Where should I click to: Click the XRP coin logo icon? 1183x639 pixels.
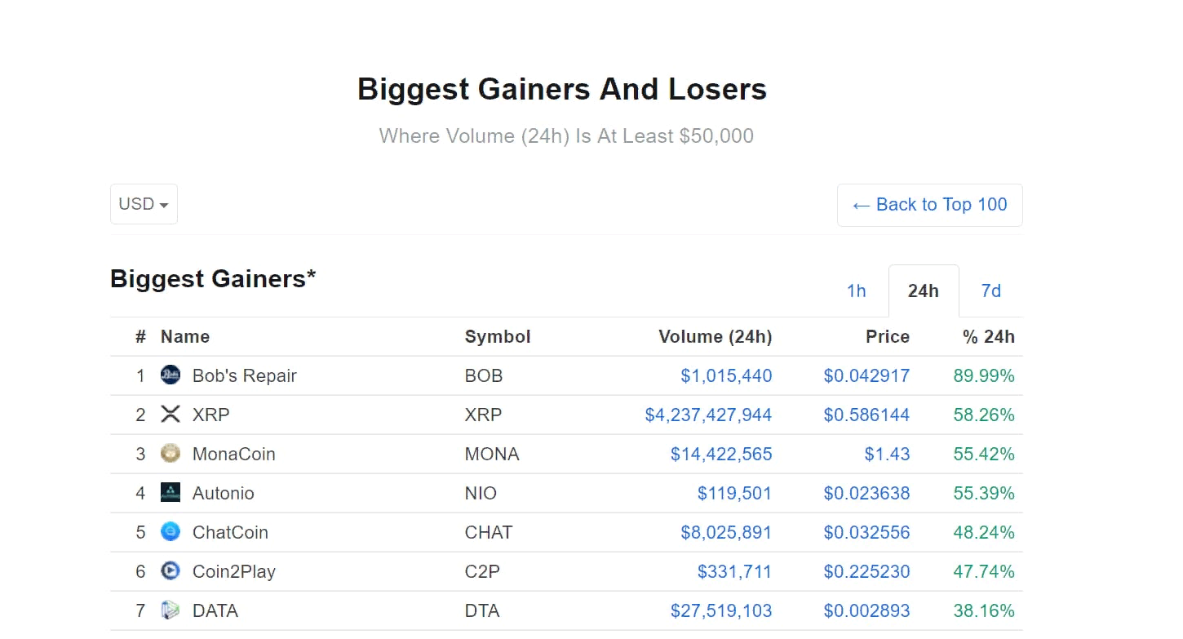[171, 415]
